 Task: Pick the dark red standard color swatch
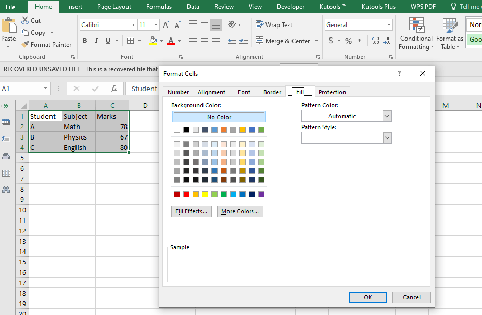click(x=177, y=194)
